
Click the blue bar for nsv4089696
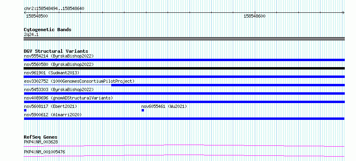pos(184,102)
